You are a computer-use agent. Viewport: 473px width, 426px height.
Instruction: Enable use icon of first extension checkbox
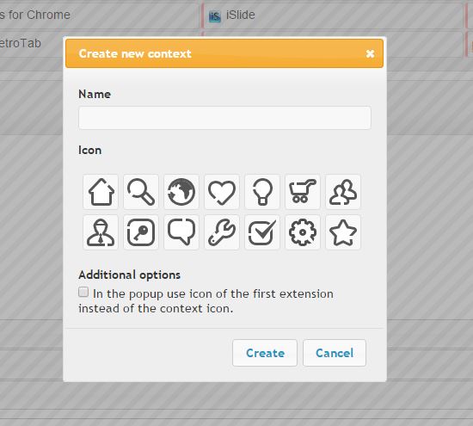tap(83, 292)
